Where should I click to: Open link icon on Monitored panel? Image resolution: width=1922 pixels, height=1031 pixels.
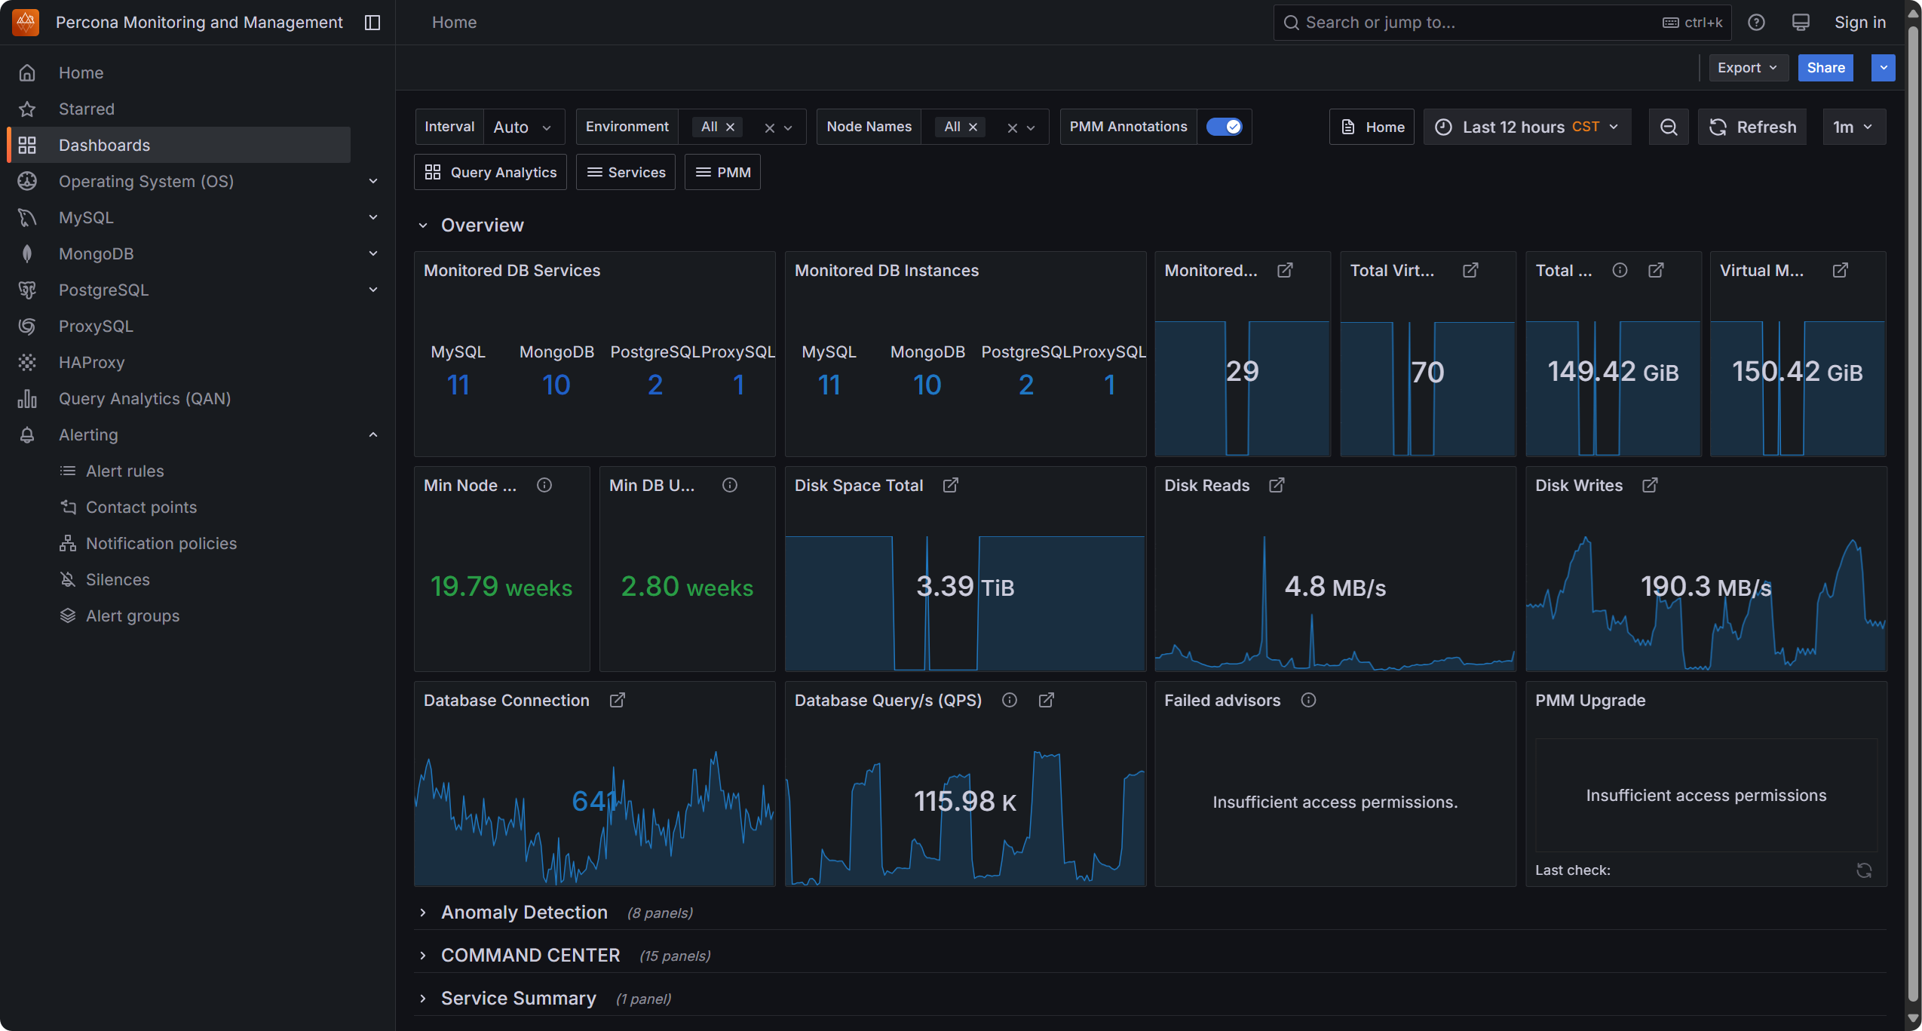(x=1285, y=270)
